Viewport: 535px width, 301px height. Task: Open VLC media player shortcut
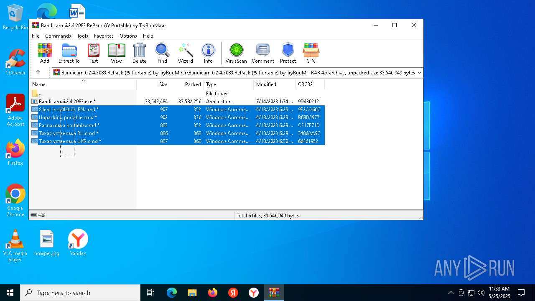tap(15, 245)
